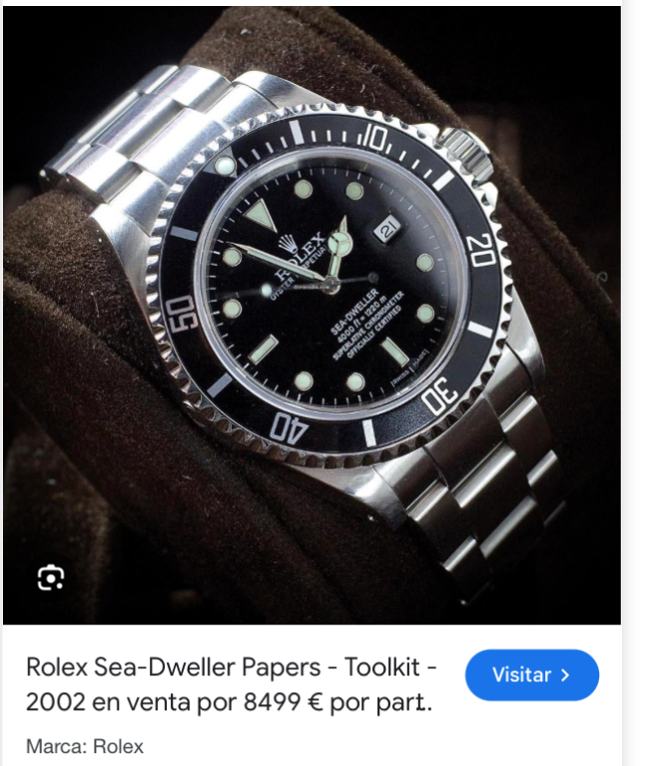Viewport: 651px width, 766px height.
Task: Open Google Lens search icon on image
Action: pos(51,578)
